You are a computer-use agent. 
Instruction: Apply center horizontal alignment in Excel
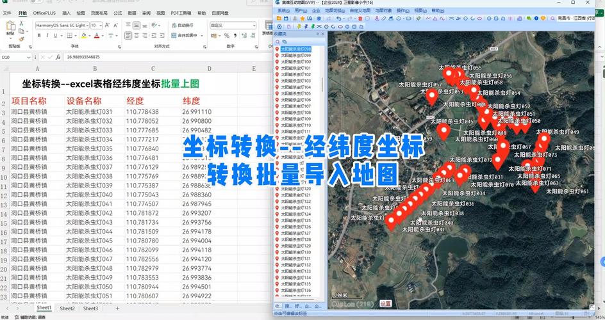click(x=137, y=35)
